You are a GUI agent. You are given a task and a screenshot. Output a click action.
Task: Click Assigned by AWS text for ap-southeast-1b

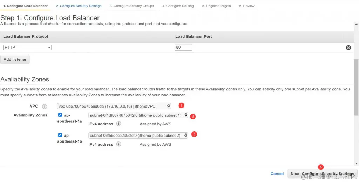[155, 144]
